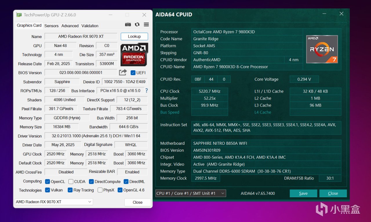
Task: Enable the CUDA checkbox
Action: coord(71,181)
